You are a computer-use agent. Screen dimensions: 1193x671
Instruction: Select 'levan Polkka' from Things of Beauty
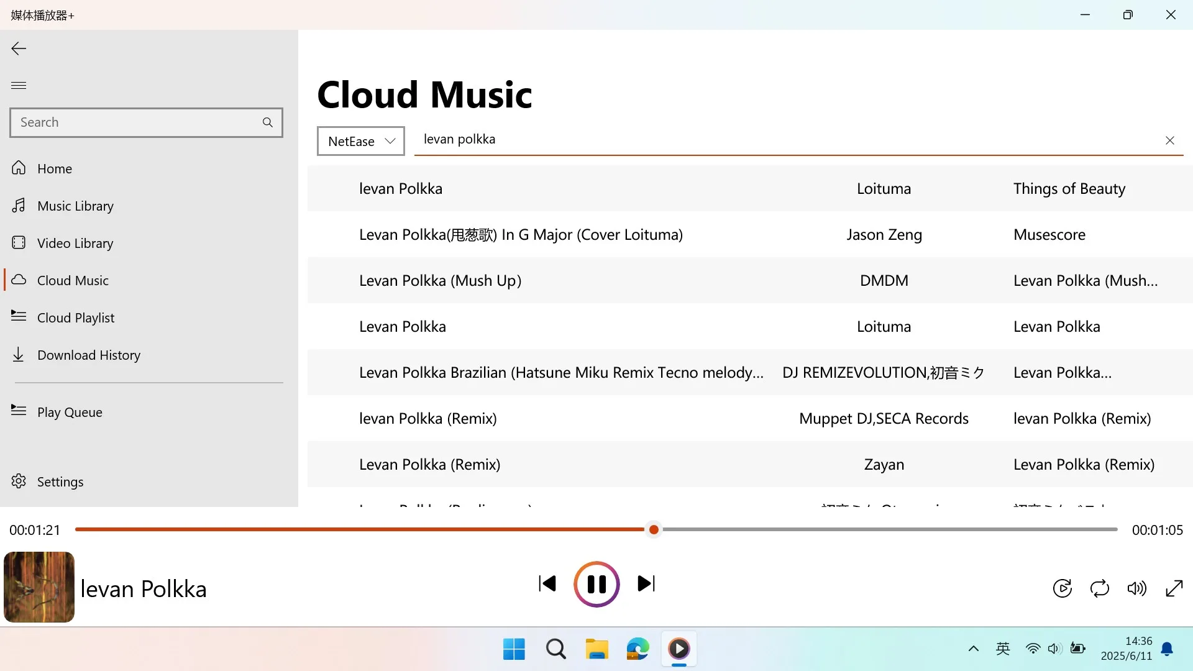750,188
